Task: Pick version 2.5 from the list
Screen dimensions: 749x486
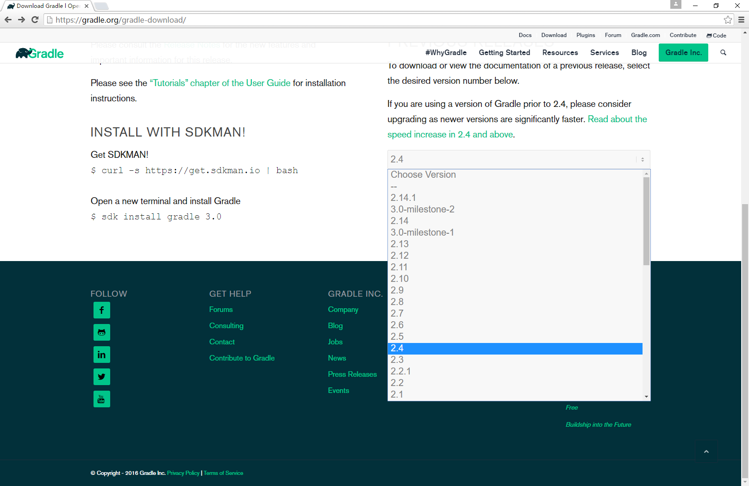Action: click(515, 336)
